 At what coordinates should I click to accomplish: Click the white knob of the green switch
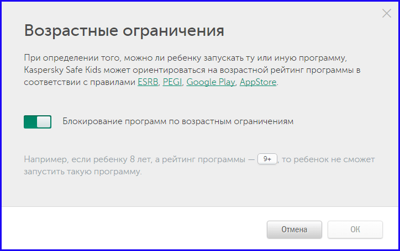click(x=44, y=121)
